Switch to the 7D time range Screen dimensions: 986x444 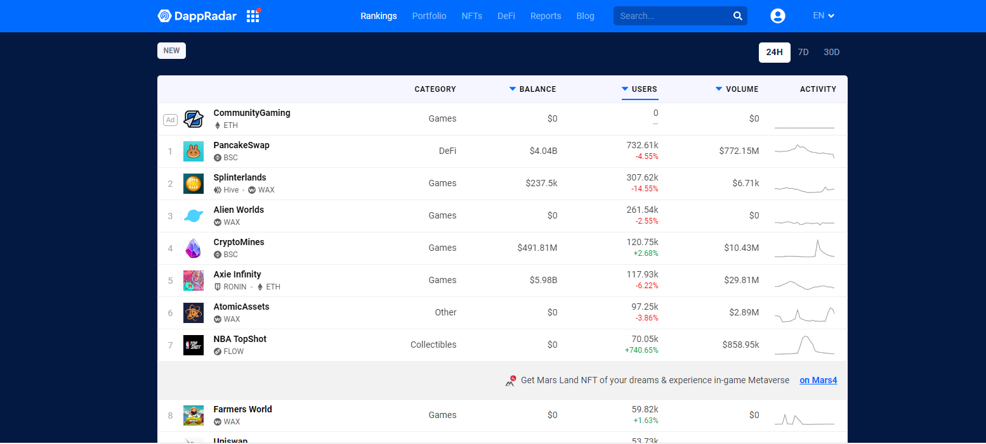(x=803, y=52)
